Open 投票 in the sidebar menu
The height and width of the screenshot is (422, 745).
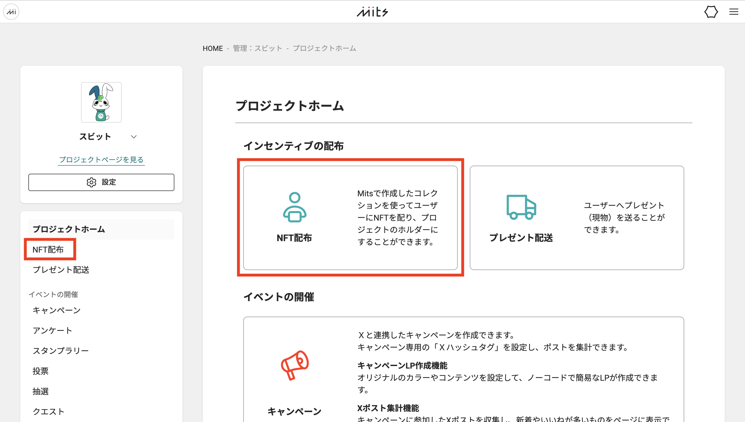point(40,371)
